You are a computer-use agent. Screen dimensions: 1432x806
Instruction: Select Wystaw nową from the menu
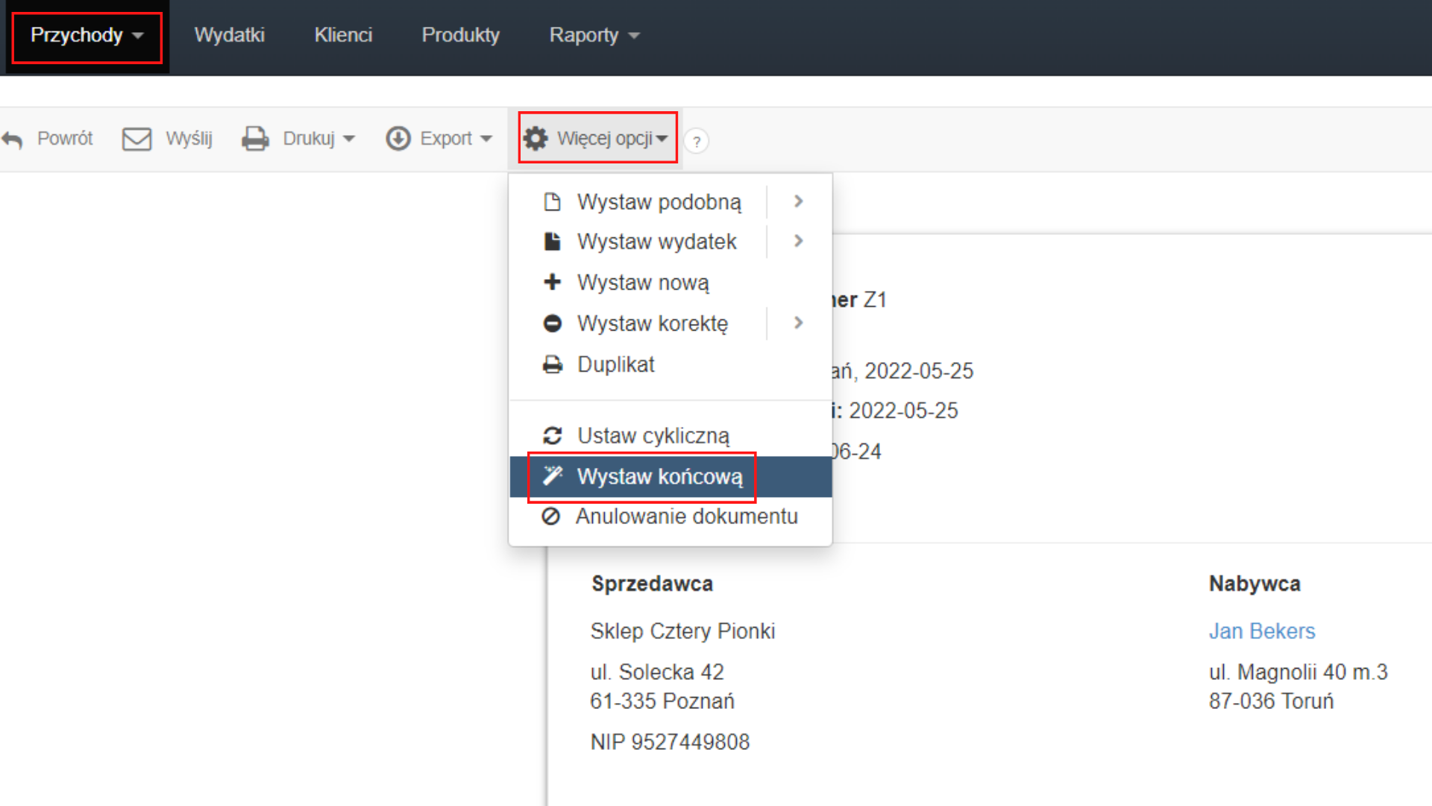coord(643,283)
